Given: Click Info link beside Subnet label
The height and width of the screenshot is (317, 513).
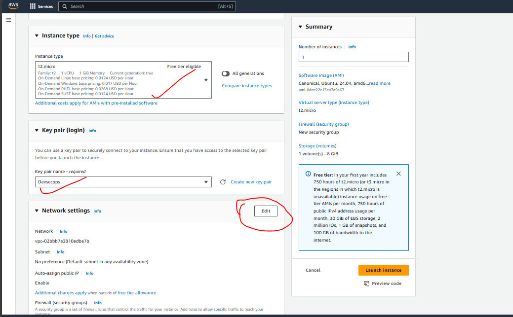Looking at the screenshot, I should (x=61, y=252).
